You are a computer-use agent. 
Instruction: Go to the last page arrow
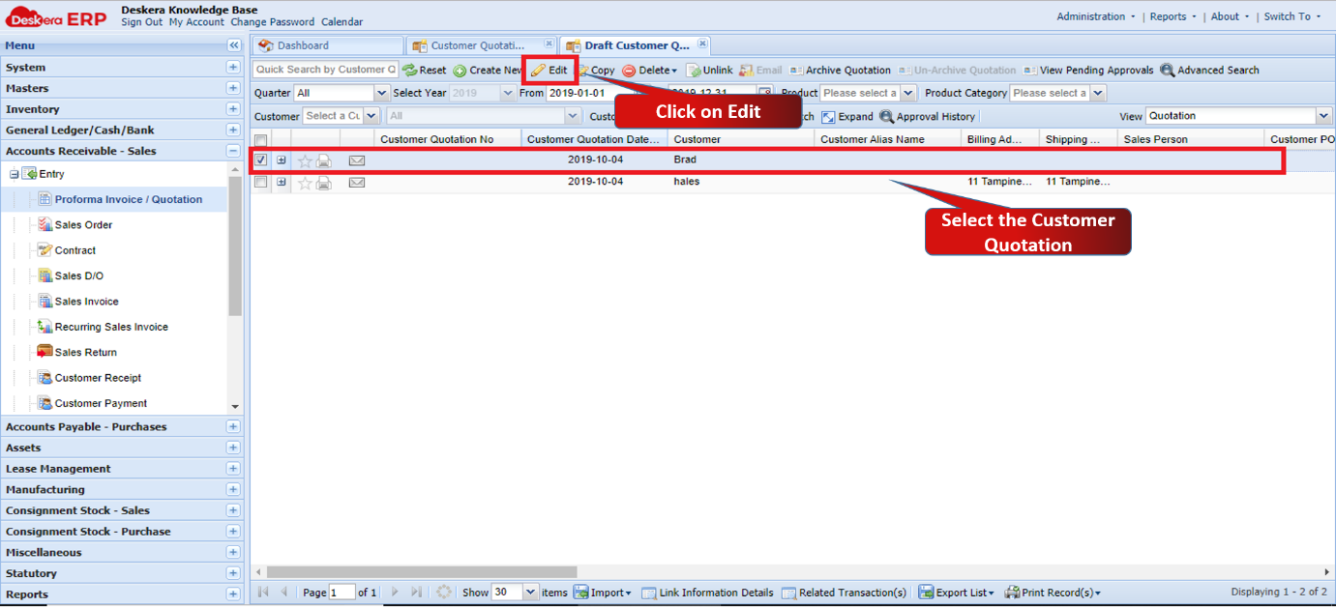416,593
